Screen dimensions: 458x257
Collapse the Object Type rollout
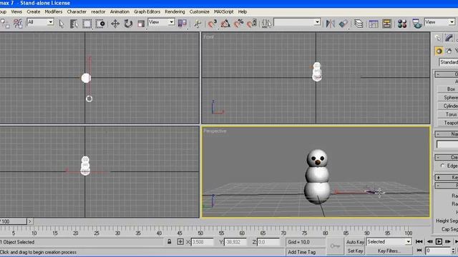pyautogui.click(x=447, y=74)
